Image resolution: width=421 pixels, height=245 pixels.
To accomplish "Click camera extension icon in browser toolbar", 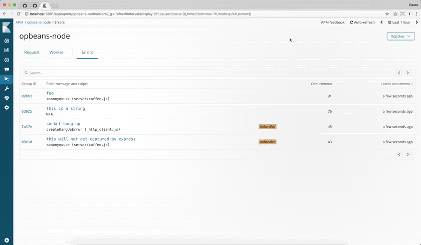I will point(395,14).
